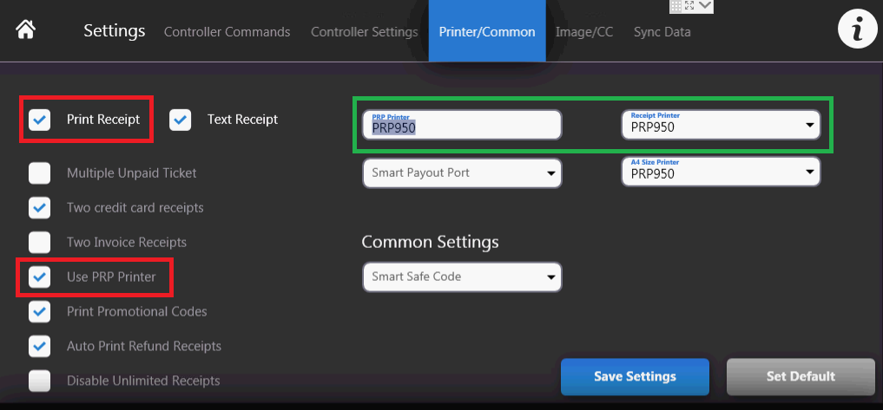883x410 pixels.
Task: Open the Image/CC tab
Action: pyautogui.click(x=583, y=32)
